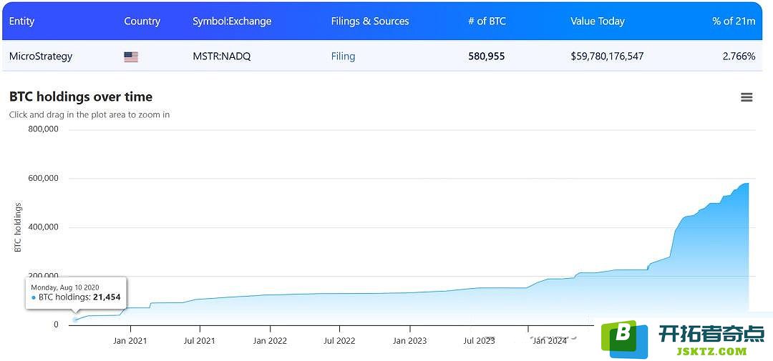The image size is (773, 361).
Task: Select the MicroStrategy entity name
Action: pos(40,56)
